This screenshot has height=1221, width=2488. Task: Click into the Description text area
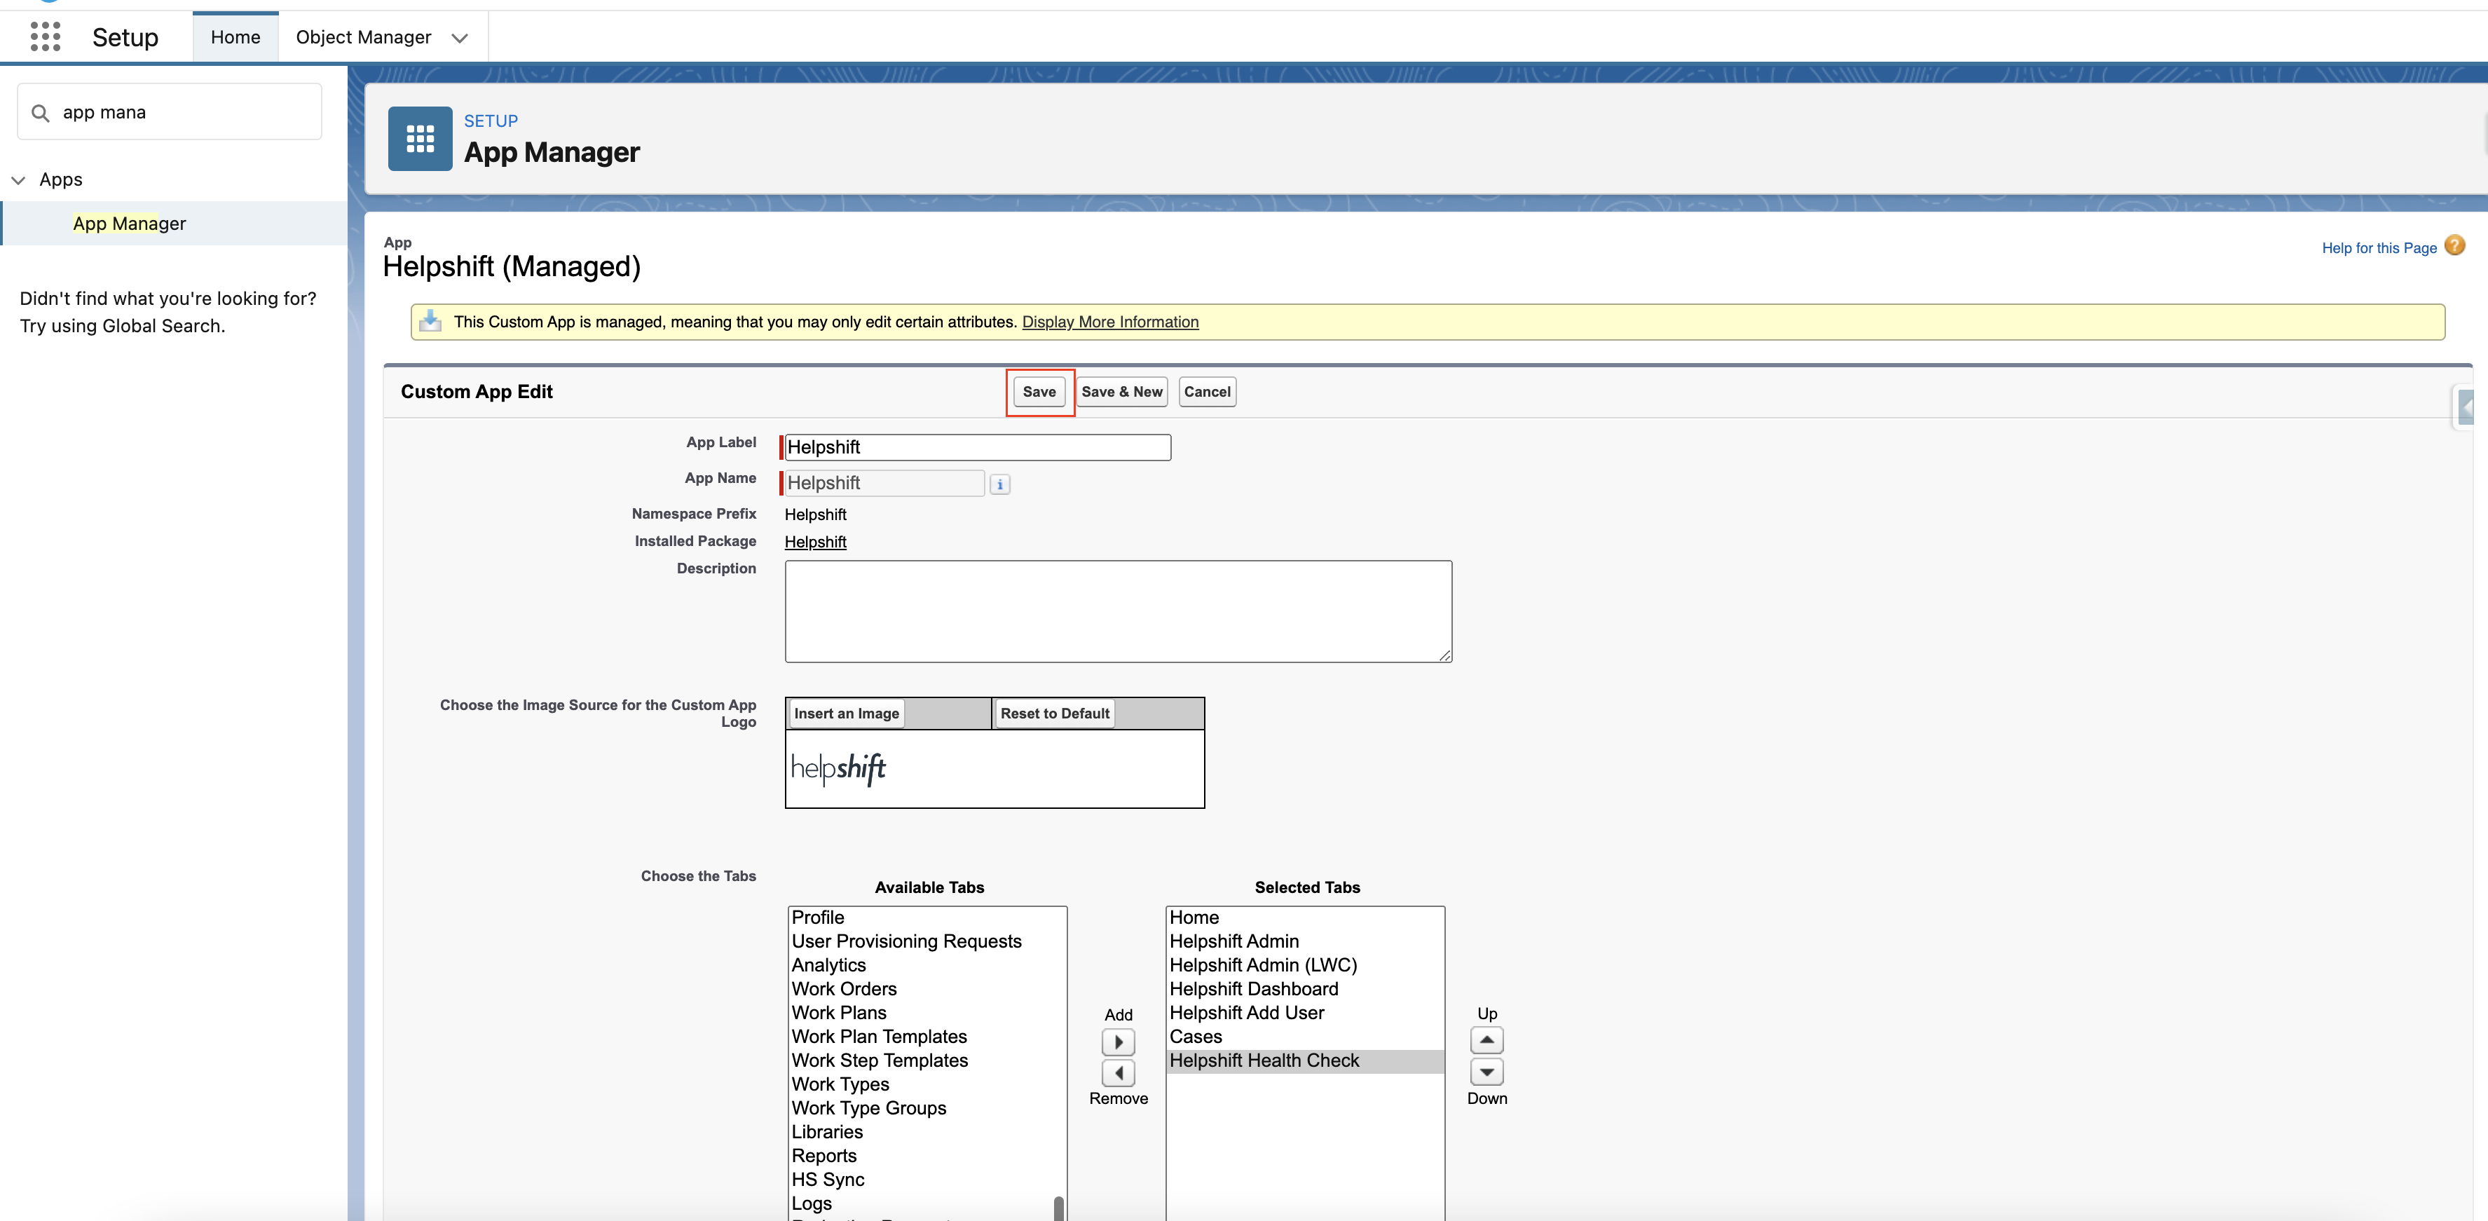point(1117,611)
